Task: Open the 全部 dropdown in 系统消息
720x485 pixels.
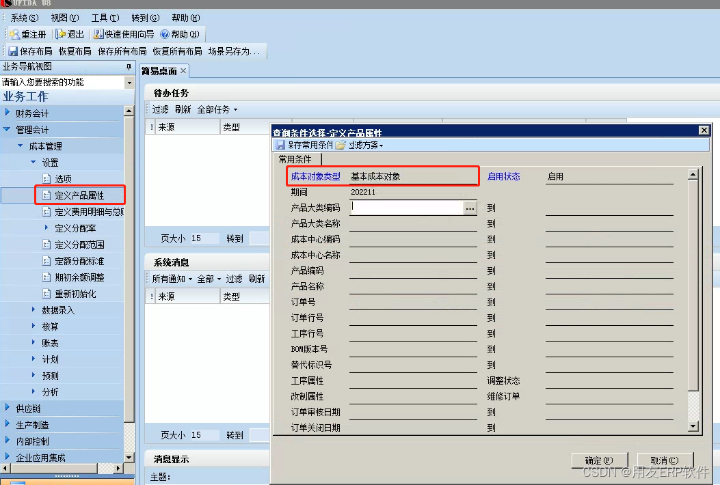Action: click(209, 279)
